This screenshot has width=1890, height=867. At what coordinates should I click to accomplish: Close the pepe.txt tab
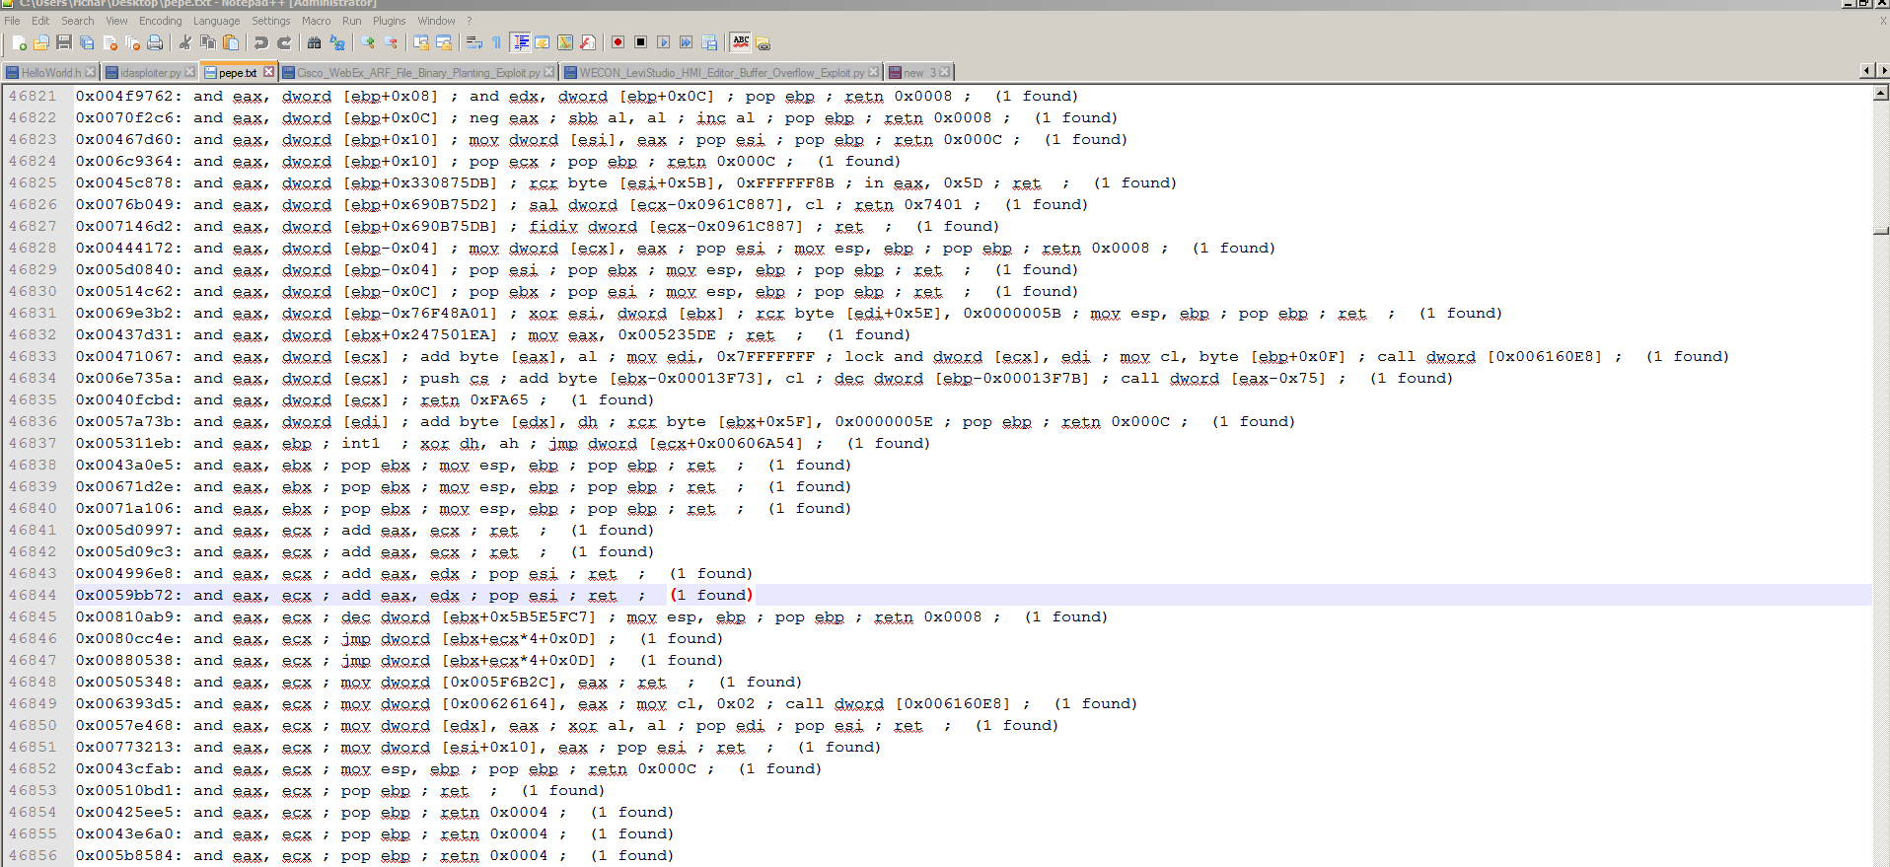(x=268, y=72)
